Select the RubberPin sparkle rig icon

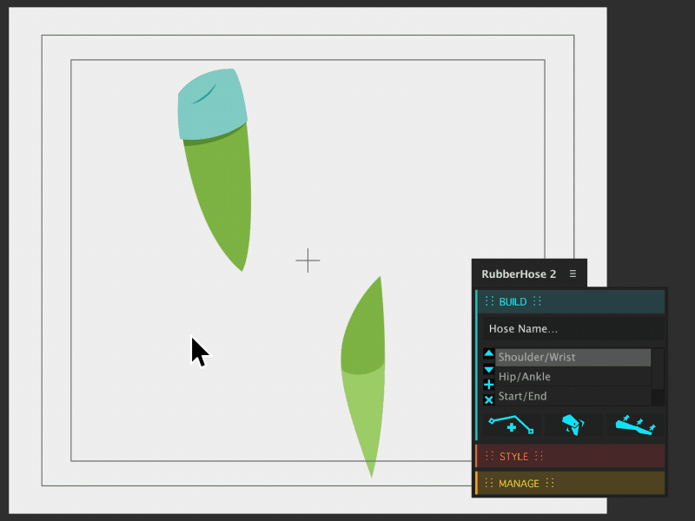(x=636, y=424)
